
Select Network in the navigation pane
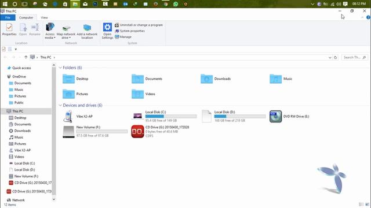click(x=16, y=200)
